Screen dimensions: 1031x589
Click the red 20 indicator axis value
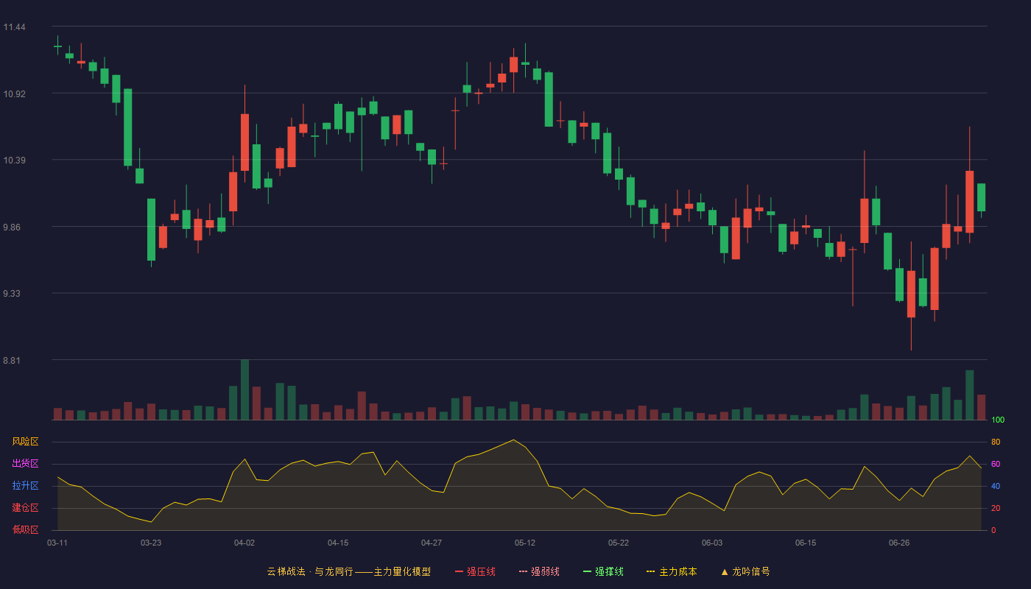click(996, 508)
